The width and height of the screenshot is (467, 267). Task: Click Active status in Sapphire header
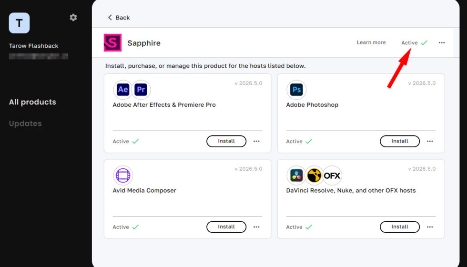414,42
